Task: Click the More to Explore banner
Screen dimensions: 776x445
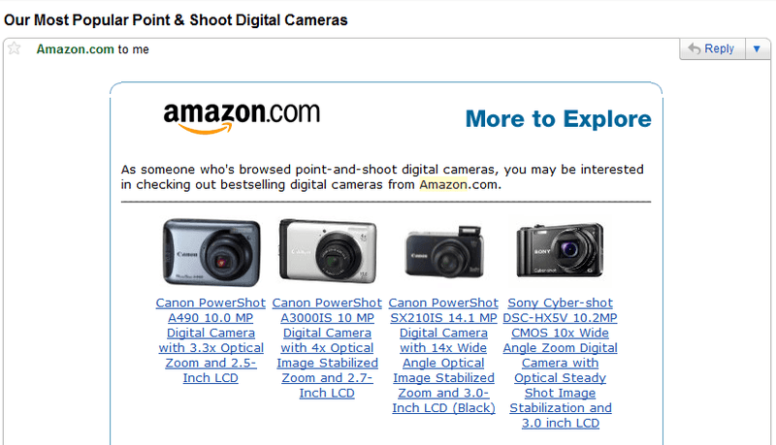Action: click(559, 118)
